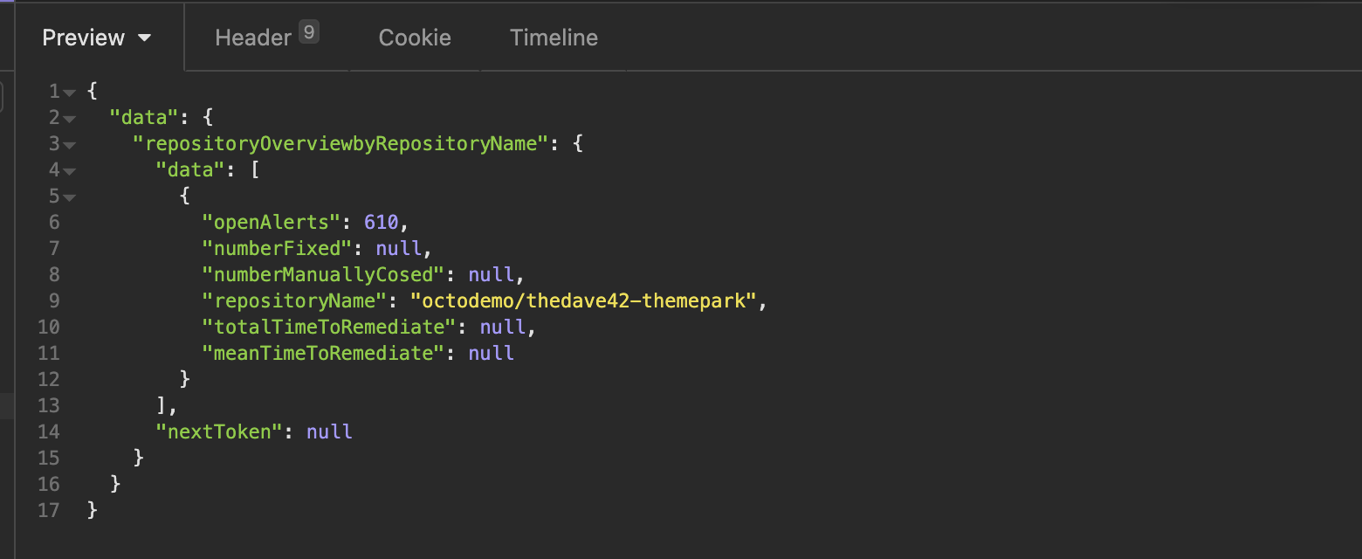Collapse the repositoryOverviewbyRepositoryName block fold arrow

point(70,145)
